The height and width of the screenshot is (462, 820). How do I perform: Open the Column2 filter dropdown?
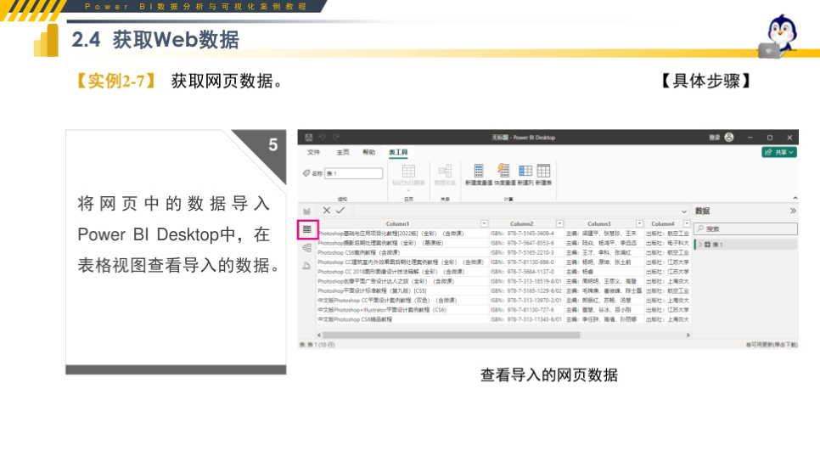(x=559, y=224)
